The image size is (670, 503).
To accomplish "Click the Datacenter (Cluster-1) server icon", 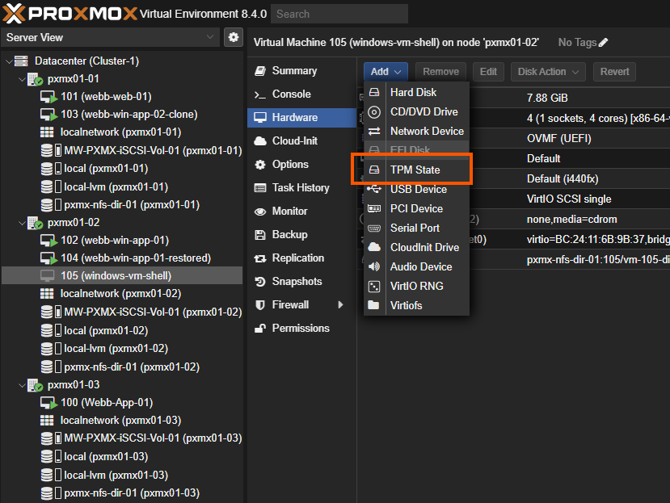I will click(21, 61).
